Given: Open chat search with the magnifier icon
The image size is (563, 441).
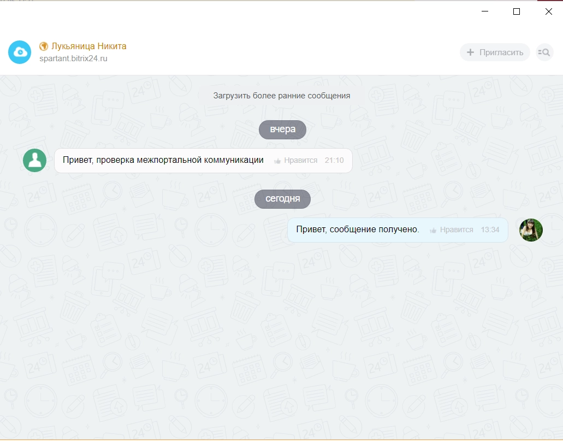Looking at the screenshot, I should [544, 52].
